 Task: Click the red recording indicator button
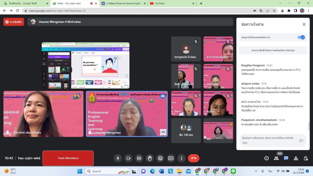click(14, 22)
